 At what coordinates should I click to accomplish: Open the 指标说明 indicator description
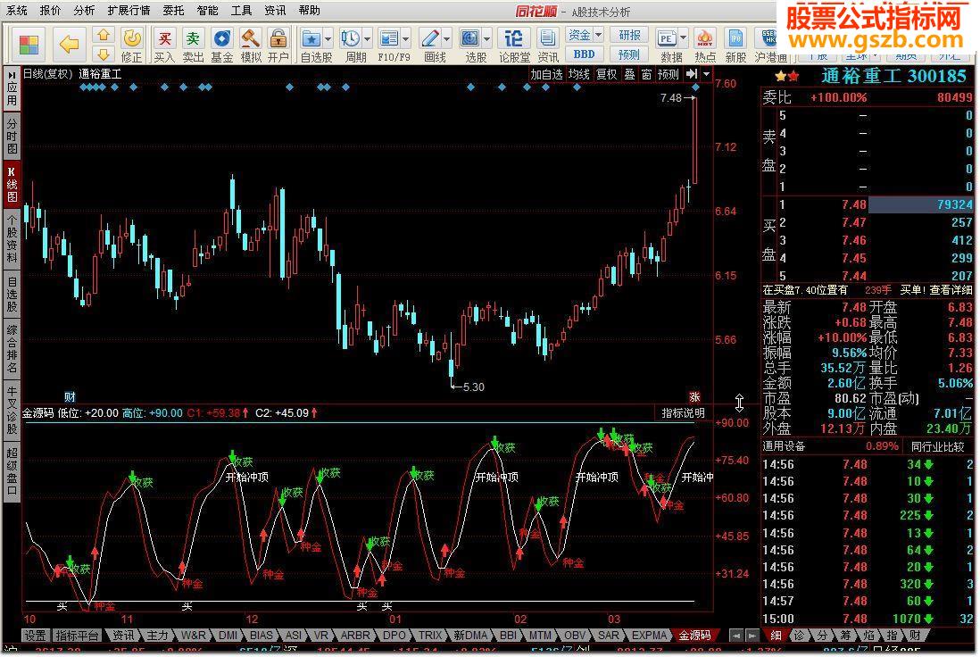683,413
